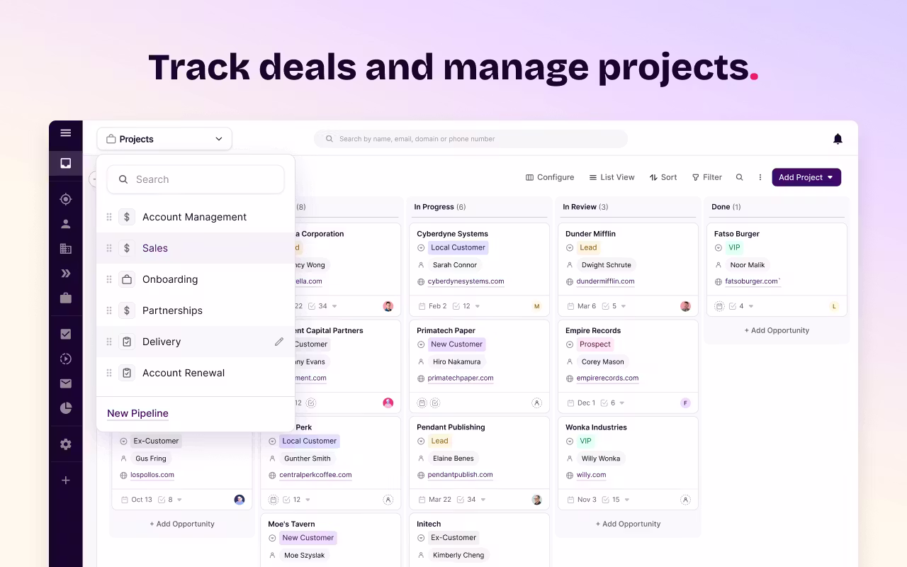This screenshot has width=907, height=567.
Task: Expand tasks arrow on Dunder Mifflin card
Action: pos(624,306)
